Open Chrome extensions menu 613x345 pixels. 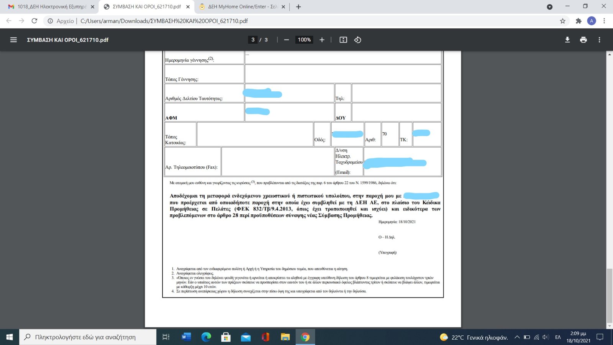tap(579, 21)
